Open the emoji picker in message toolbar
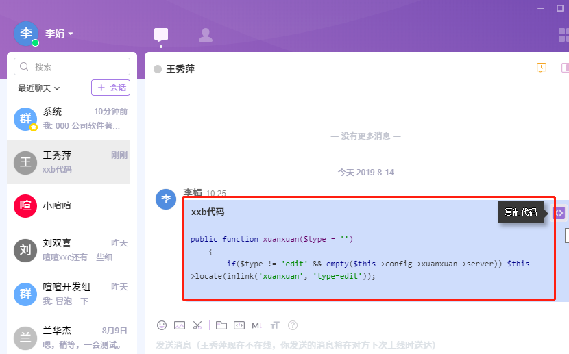 (x=162, y=325)
